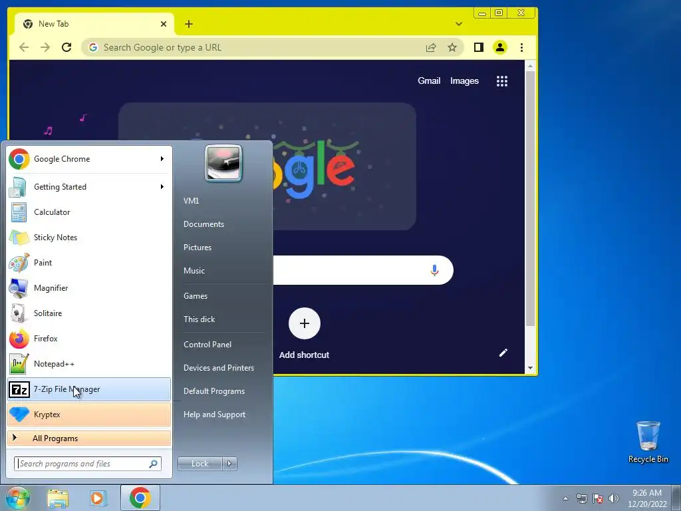Image resolution: width=681 pixels, height=511 pixels.
Task: Open Help and Support
Action: pos(215,415)
